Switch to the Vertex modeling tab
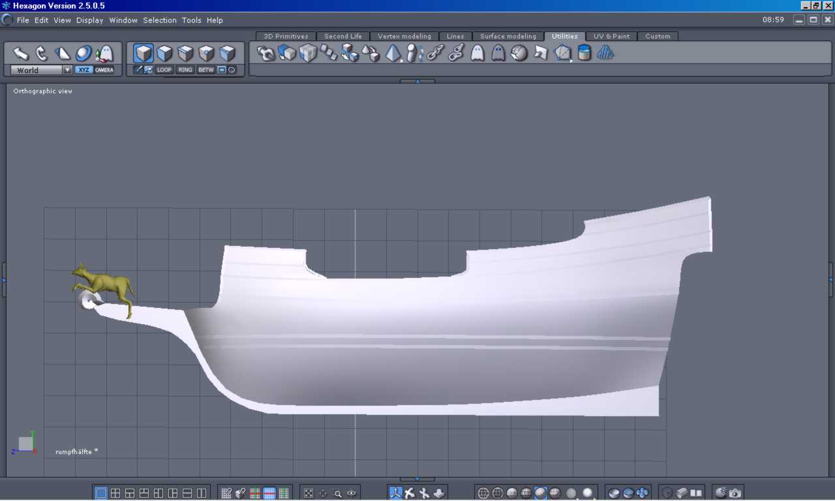The width and height of the screenshot is (835, 501). pyautogui.click(x=404, y=37)
